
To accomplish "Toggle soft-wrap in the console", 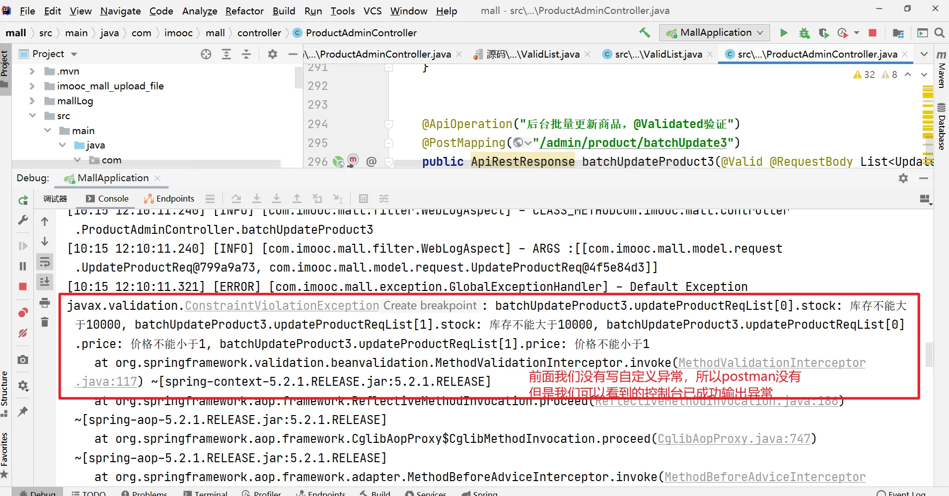I will pos(45,262).
